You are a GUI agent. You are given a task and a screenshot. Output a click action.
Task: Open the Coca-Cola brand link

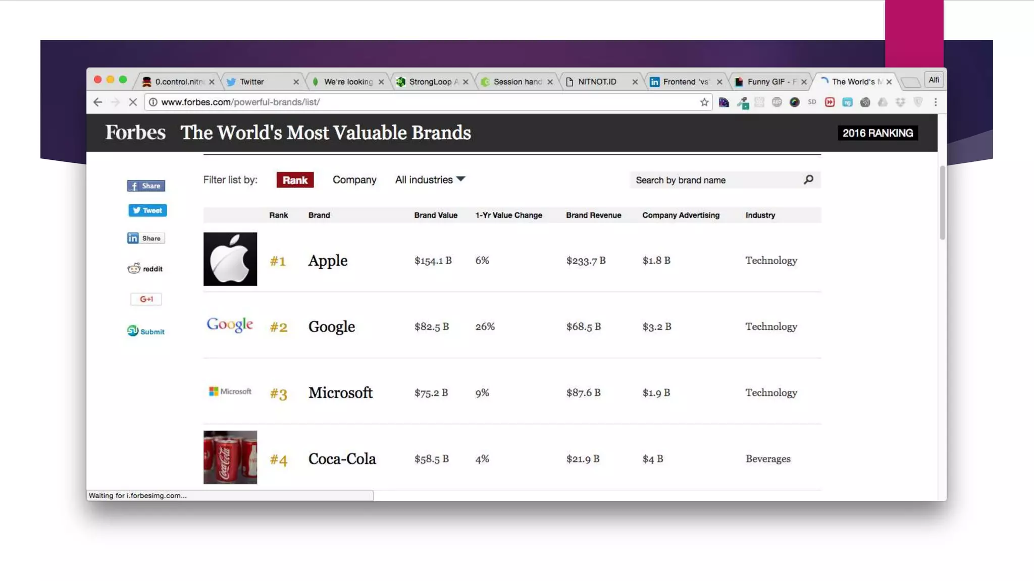(x=342, y=459)
